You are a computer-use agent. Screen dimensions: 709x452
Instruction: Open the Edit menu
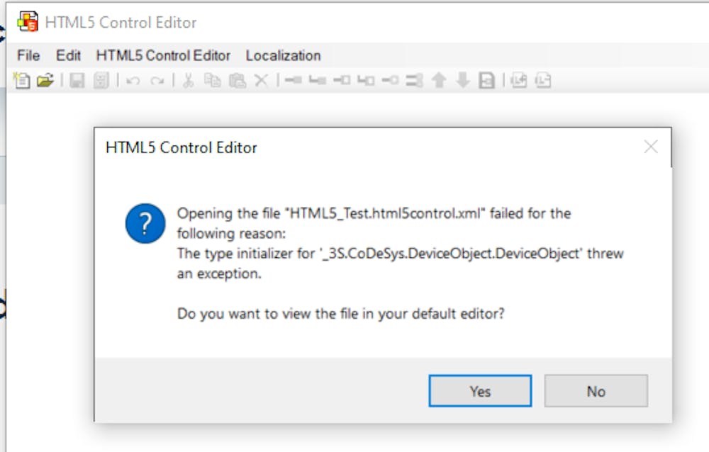68,55
